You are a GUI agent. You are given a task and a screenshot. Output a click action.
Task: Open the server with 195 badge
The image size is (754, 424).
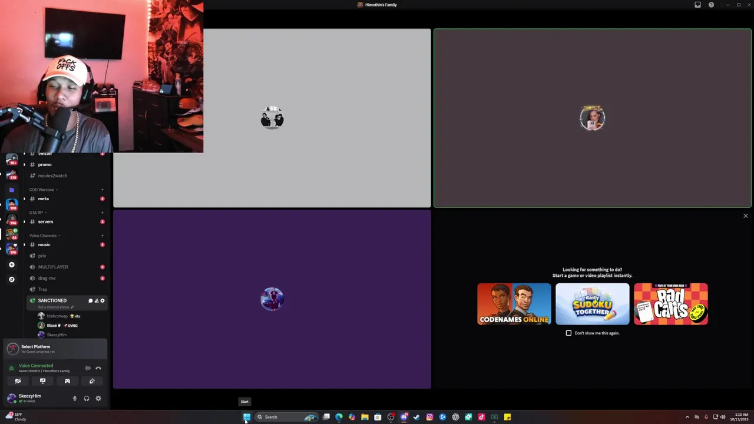12,249
